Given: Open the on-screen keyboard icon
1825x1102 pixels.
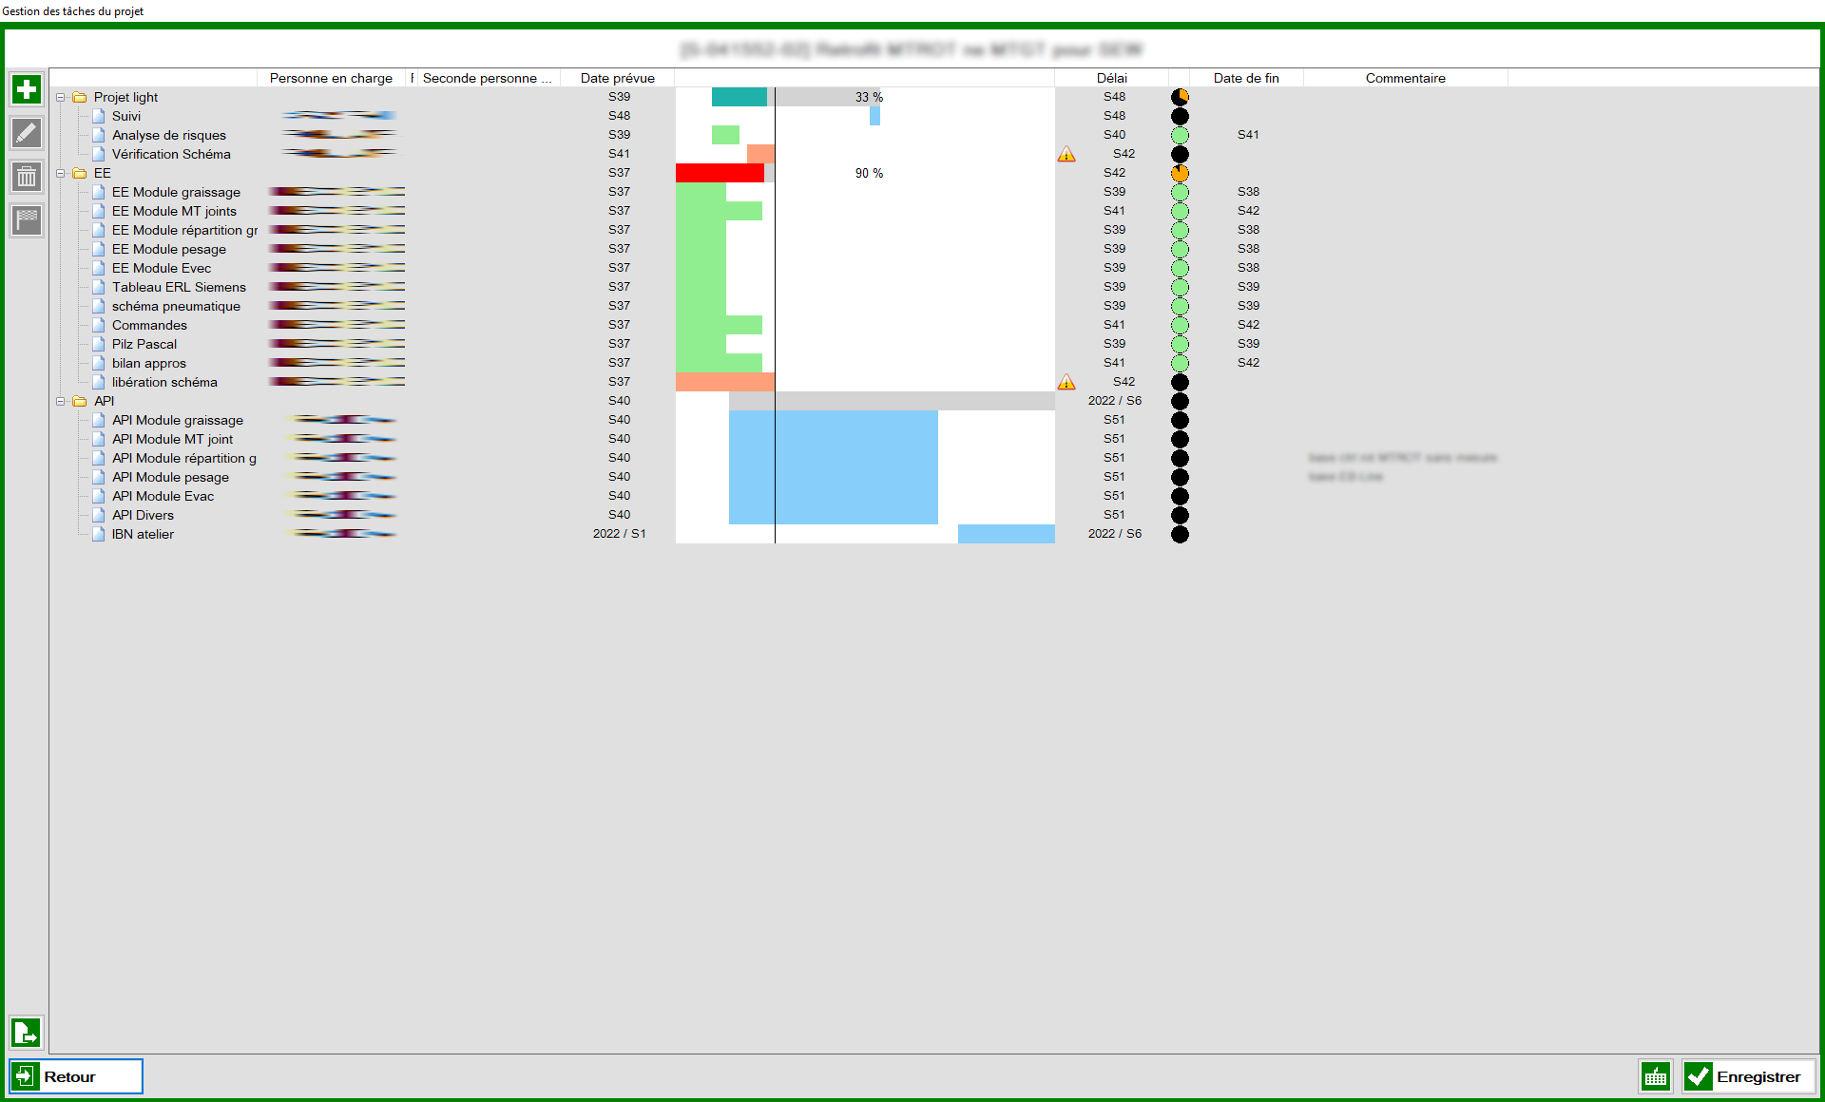Looking at the screenshot, I should (1655, 1076).
